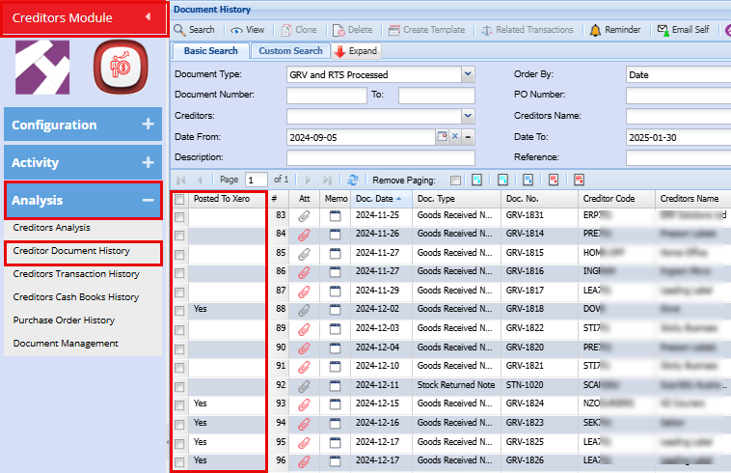
Task: Click calendar picker beside Date From
Action: point(443,137)
